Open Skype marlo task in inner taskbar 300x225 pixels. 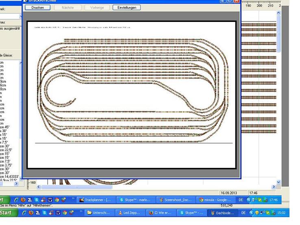[x=136, y=200]
